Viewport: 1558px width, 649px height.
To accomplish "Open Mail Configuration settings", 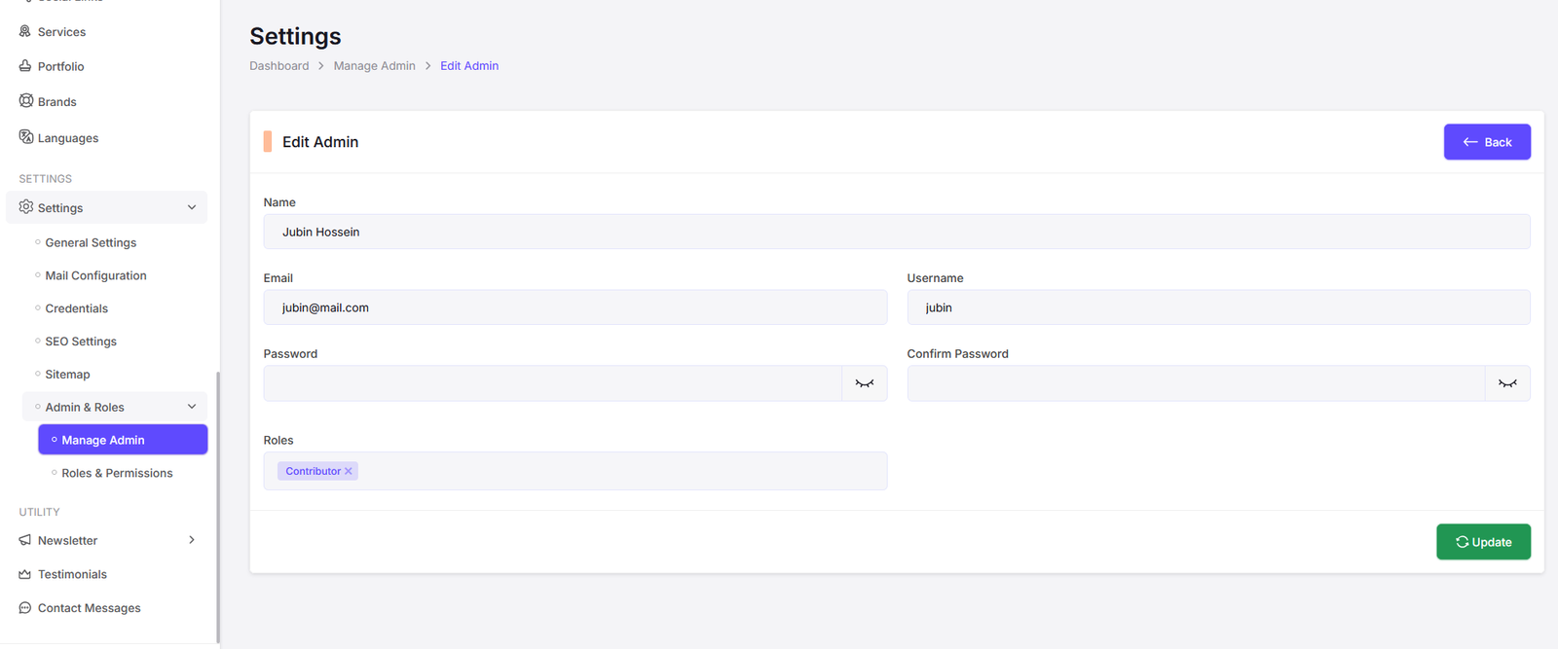I will [x=95, y=275].
